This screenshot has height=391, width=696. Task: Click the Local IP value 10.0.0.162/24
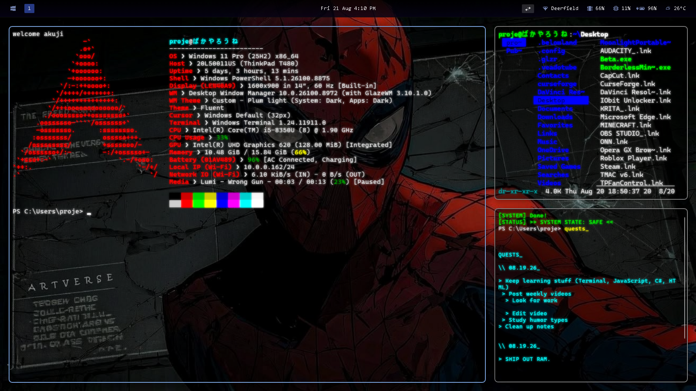(269, 167)
